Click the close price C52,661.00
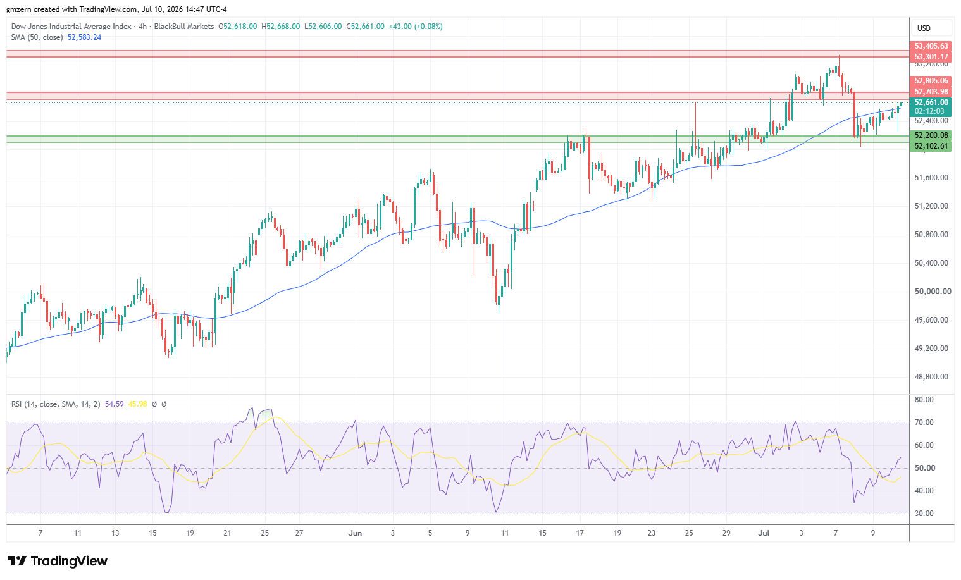The image size is (961, 580). pos(365,27)
